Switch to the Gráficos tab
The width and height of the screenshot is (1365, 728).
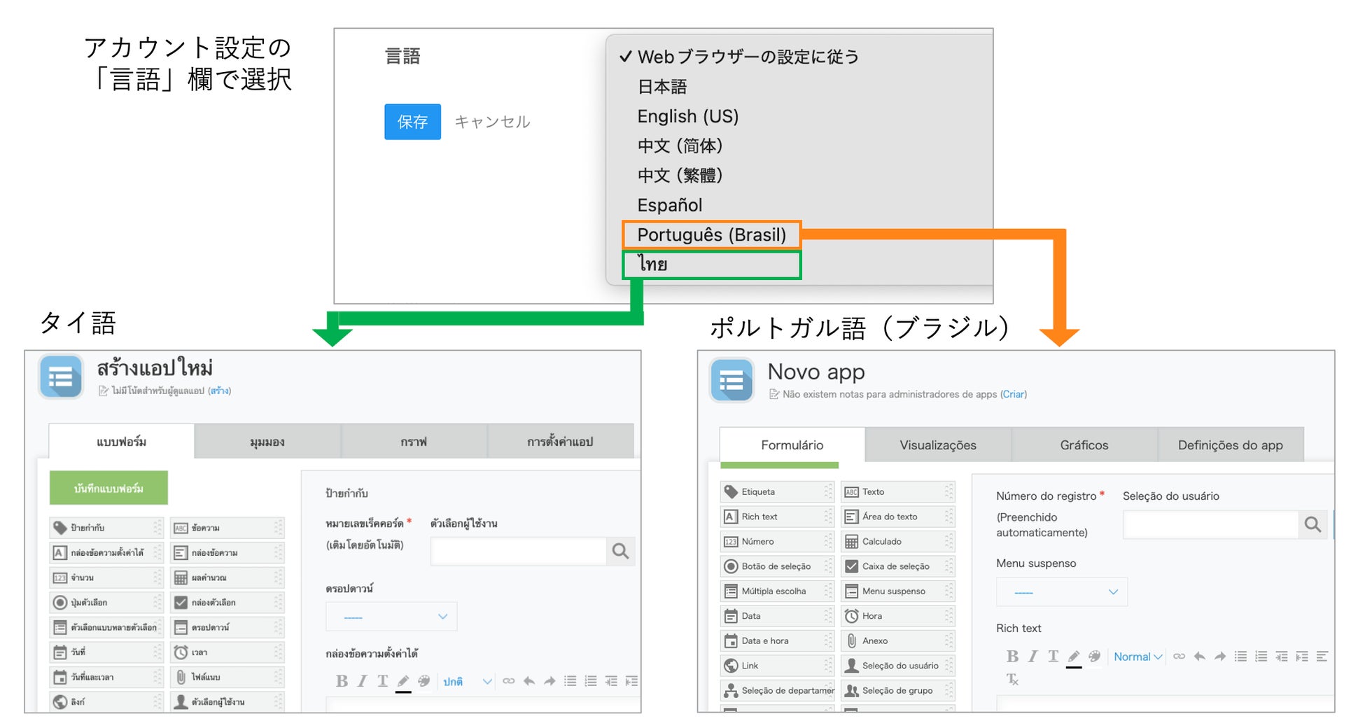(1084, 445)
